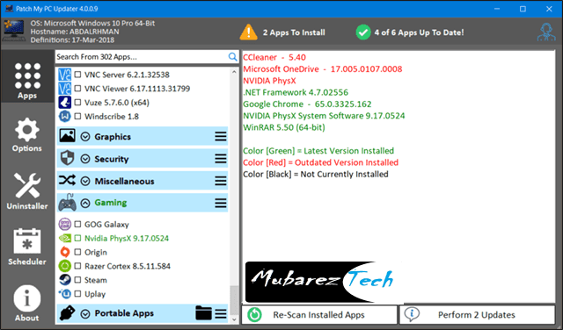Click the Steam logo icon
The width and height of the screenshot is (563, 330).
[64, 280]
